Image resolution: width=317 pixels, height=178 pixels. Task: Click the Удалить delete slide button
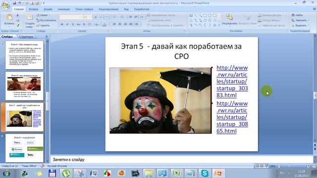[43, 25]
